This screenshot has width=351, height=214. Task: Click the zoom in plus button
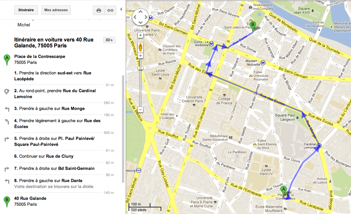pyautogui.click(x=140, y=56)
